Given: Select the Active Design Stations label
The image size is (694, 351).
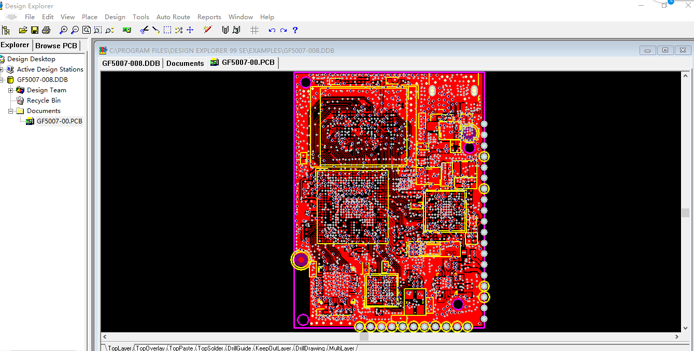Looking at the screenshot, I should [50, 69].
